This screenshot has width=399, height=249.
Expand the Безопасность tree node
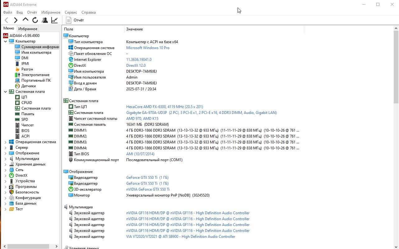coord(5,192)
